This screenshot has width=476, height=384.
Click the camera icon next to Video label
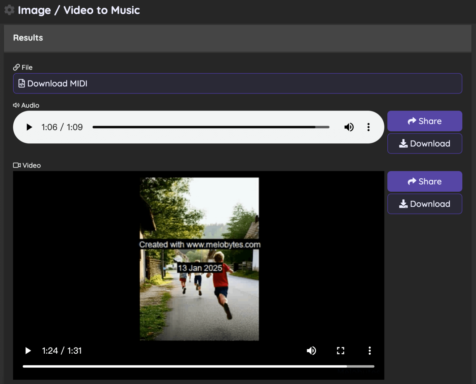click(x=17, y=165)
